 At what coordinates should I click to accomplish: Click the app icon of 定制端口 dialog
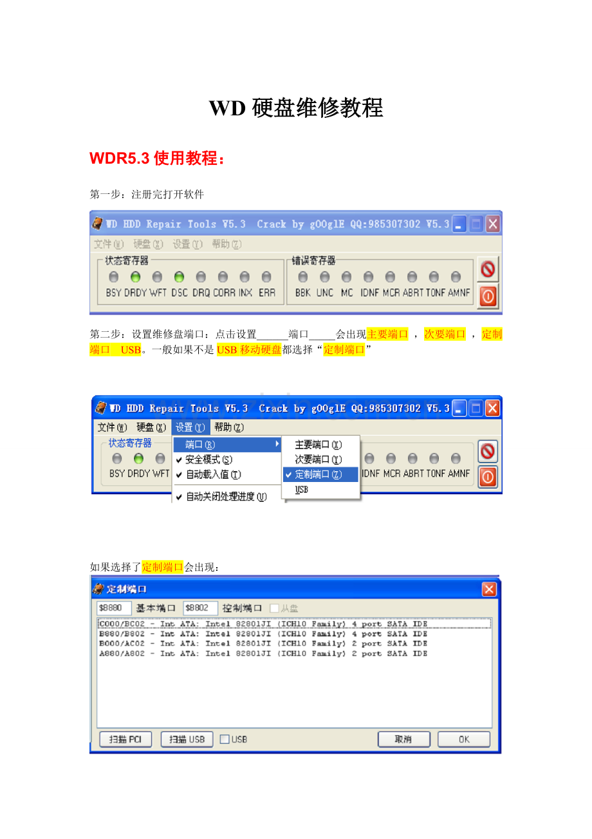point(98,589)
